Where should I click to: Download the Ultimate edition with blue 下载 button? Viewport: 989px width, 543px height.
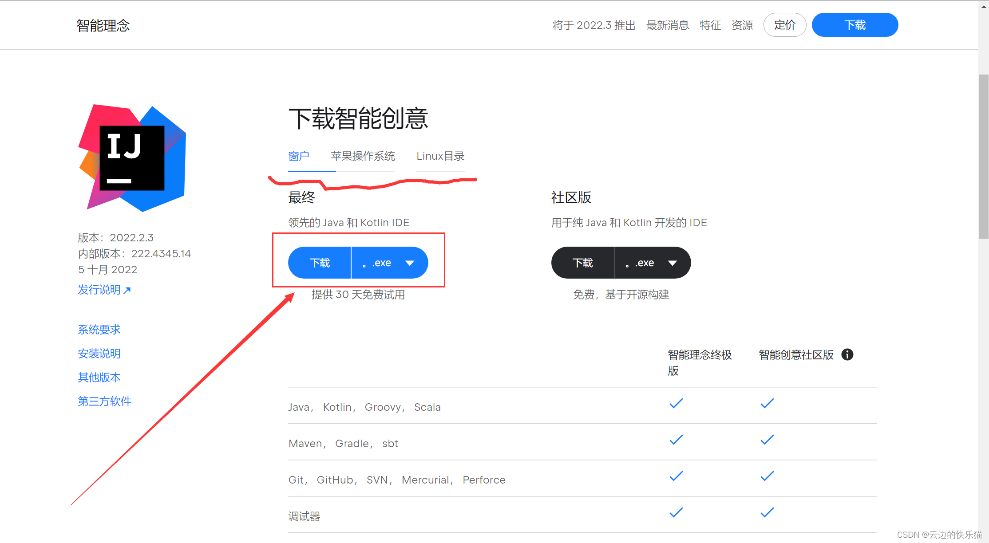(320, 263)
